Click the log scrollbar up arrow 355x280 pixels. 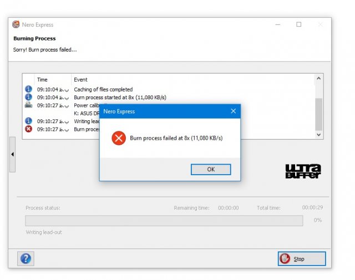point(318,79)
